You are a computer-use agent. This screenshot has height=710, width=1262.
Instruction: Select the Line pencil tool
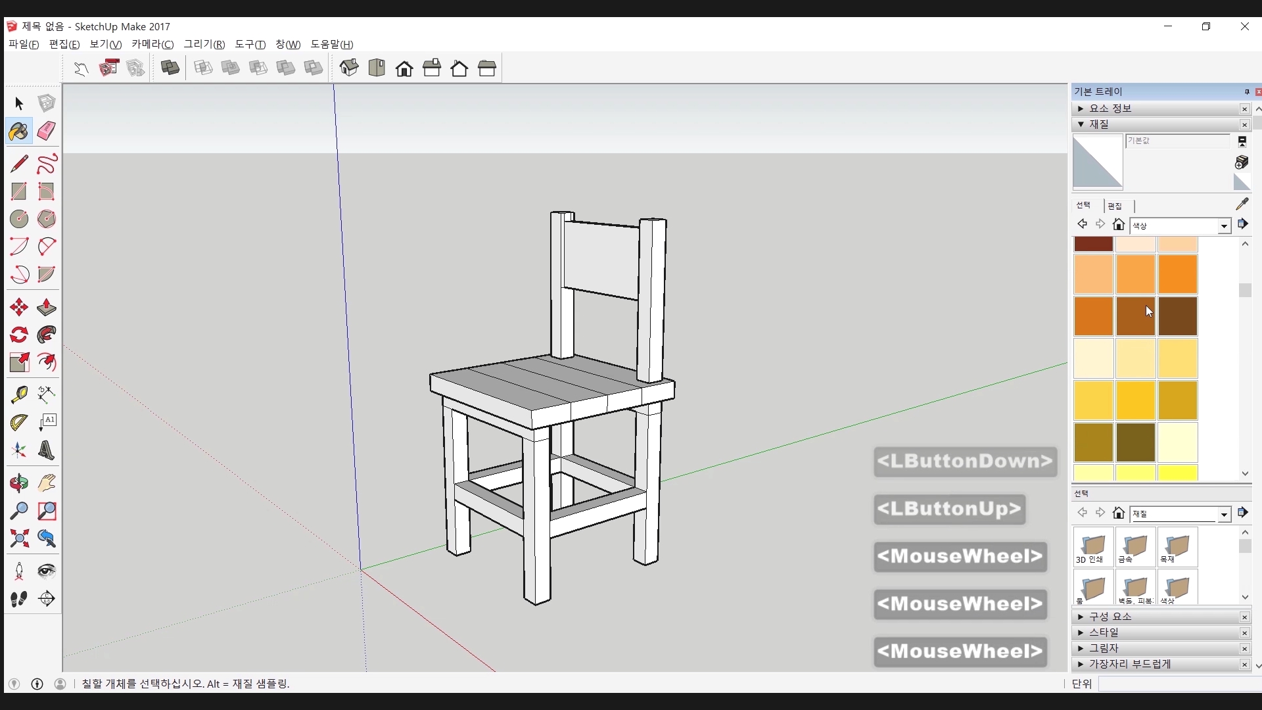(x=19, y=163)
